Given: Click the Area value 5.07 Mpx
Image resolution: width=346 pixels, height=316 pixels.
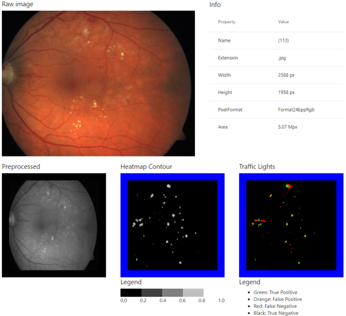Looking at the screenshot, I should (x=288, y=127).
